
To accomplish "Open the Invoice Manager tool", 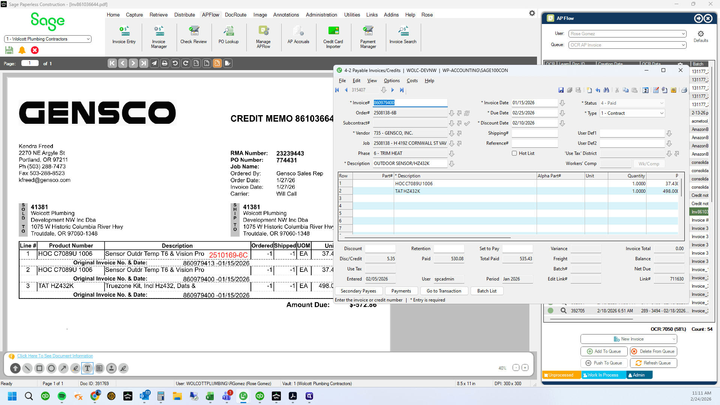I will 159,37.
